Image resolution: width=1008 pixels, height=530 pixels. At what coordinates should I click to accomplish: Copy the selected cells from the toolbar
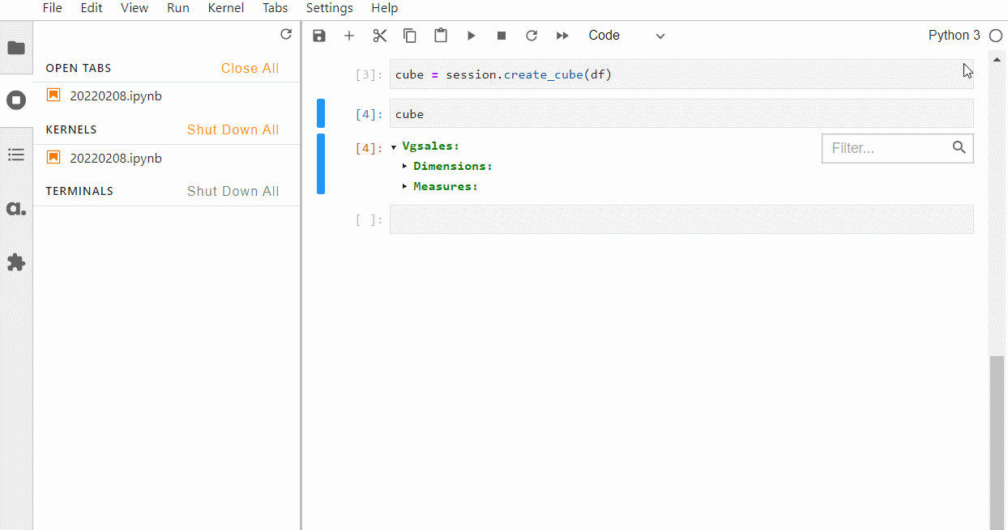click(410, 36)
